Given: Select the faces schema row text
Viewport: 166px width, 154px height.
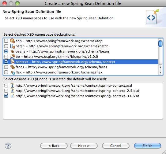Looking at the screenshot, I should 61,67.
